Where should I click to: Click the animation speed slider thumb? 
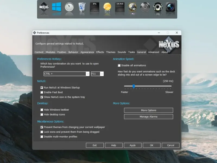[134, 86]
